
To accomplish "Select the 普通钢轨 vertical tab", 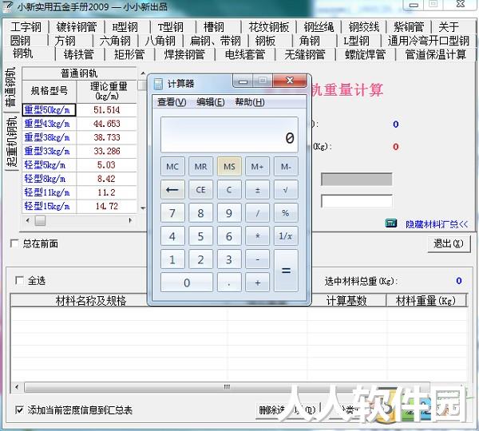I will [11, 87].
